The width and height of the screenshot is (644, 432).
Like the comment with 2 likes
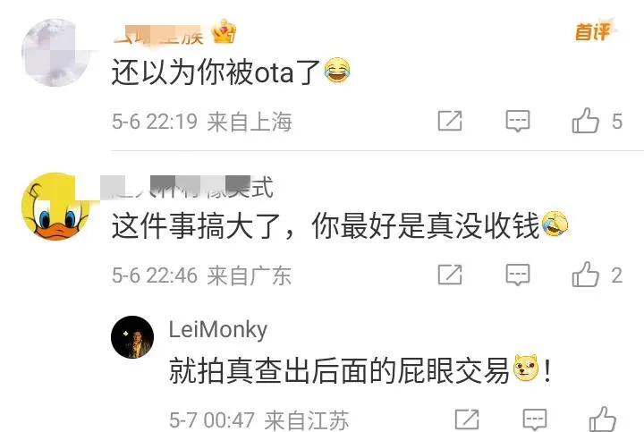coord(585,275)
